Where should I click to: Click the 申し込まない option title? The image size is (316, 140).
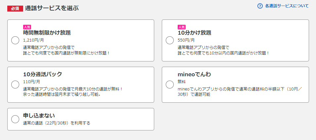[x=39, y=116]
